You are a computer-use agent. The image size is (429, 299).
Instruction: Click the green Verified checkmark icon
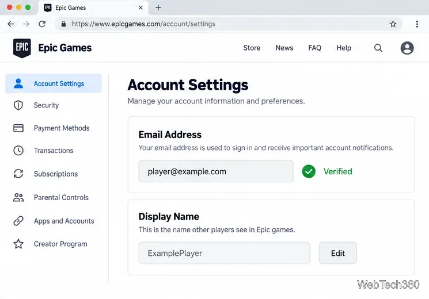click(x=309, y=171)
